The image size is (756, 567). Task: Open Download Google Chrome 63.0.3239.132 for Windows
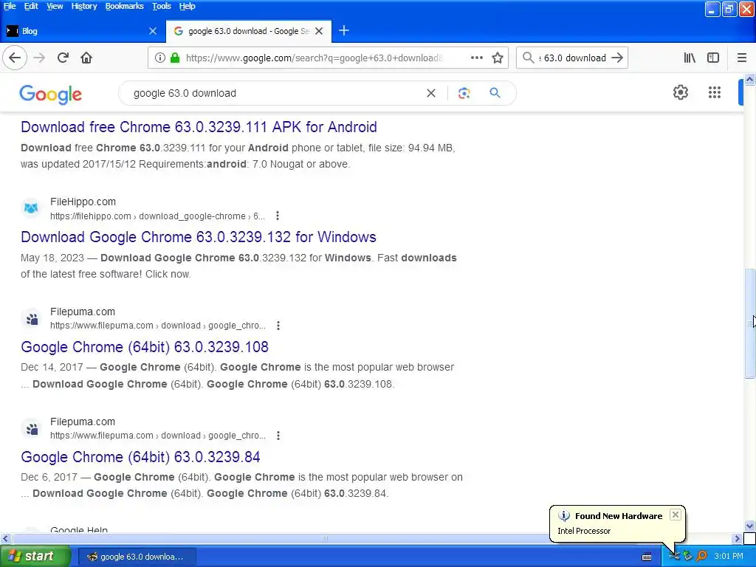pos(198,237)
